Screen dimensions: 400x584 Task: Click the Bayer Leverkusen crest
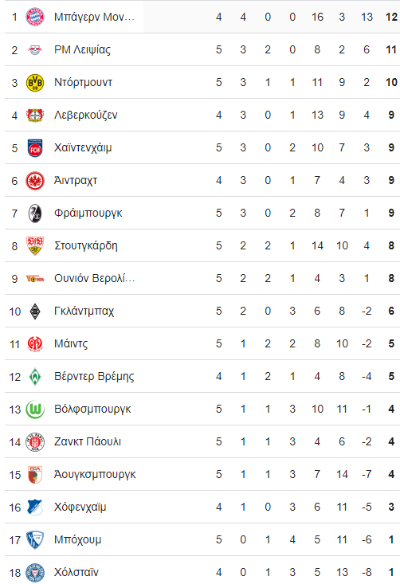tap(35, 116)
